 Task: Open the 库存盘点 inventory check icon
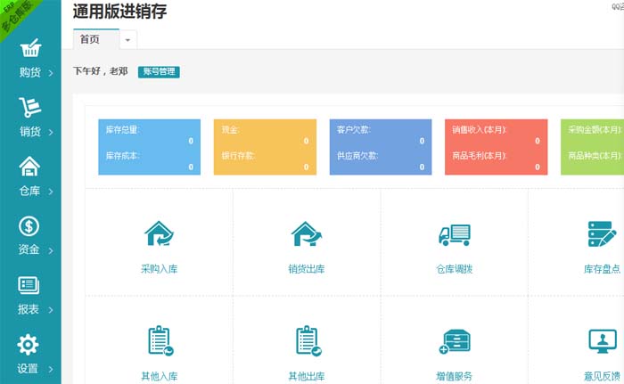[601, 234]
